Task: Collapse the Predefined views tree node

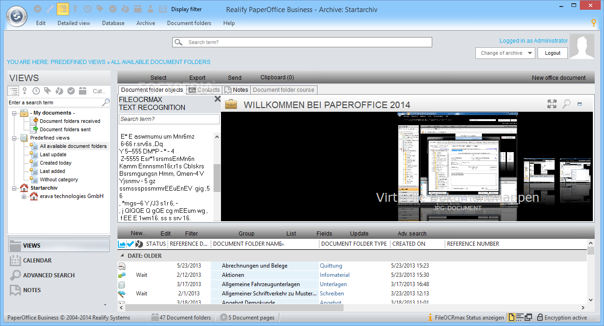Action: click(13, 138)
